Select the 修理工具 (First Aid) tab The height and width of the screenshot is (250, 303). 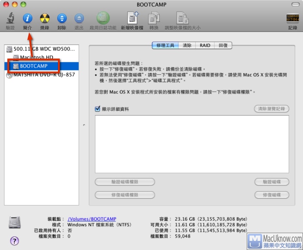coord(165,45)
